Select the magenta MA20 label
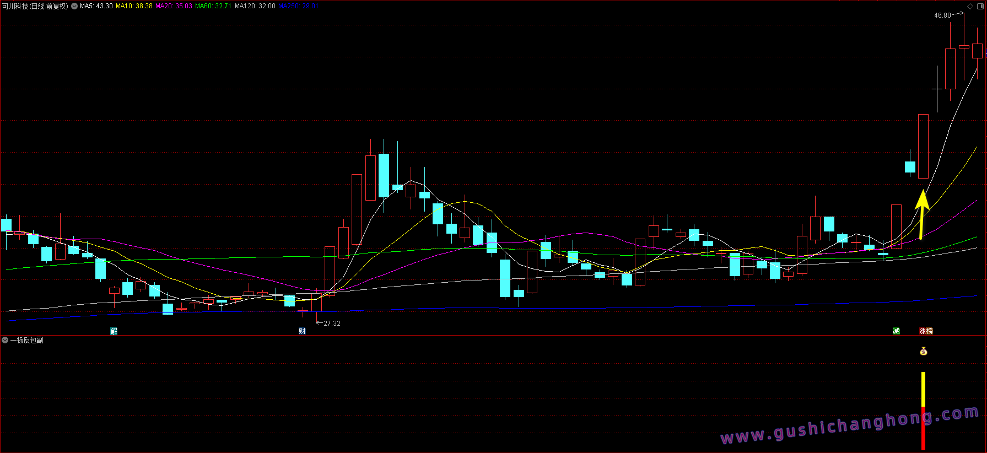This screenshot has width=987, height=453. click(174, 6)
